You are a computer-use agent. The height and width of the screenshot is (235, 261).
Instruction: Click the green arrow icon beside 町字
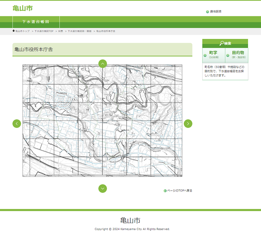(x=205, y=55)
